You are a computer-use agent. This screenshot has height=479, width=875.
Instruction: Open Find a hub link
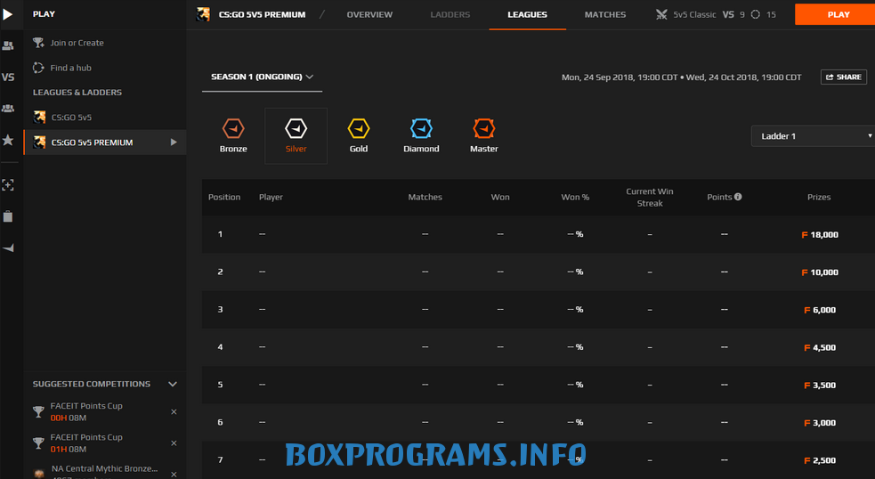pyautogui.click(x=70, y=68)
